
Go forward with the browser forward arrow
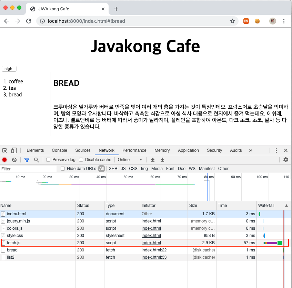tap(18, 21)
